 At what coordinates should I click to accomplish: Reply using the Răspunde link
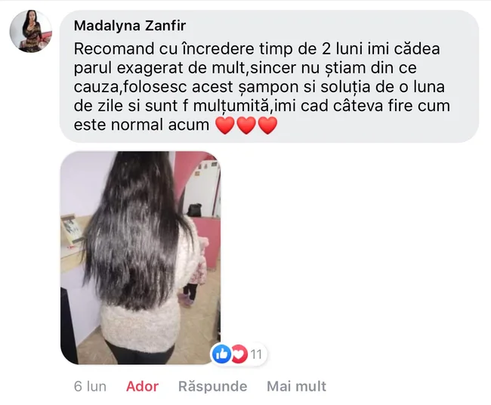pyautogui.click(x=212, y=386)
